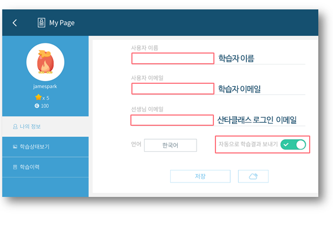Click the 100 coin balance
Viewport: 333px width, 228px height.
[45, 106]
